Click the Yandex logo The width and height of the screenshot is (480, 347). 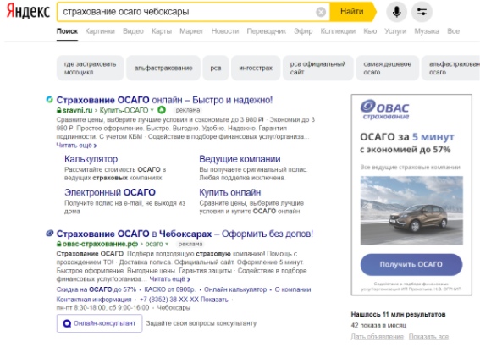coord(28,11)
